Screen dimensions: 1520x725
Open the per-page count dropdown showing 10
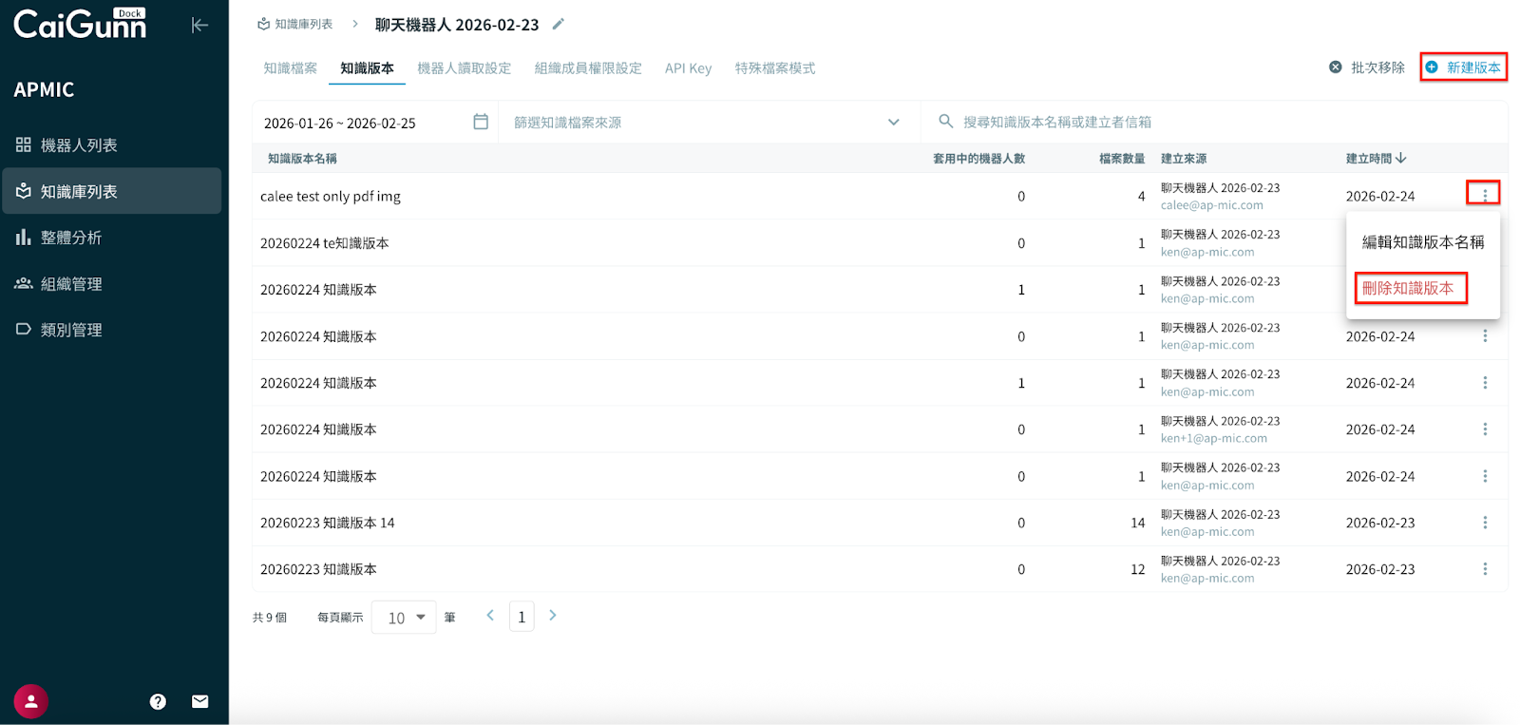[405, 618]
